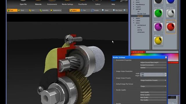
Task: Collapse the stone material category
Action: click(134, 23)
